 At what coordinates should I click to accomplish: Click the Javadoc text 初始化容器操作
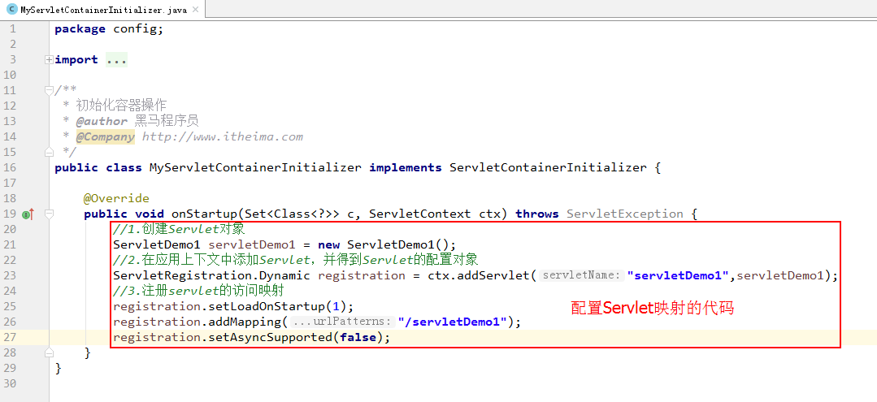[121, 106]
